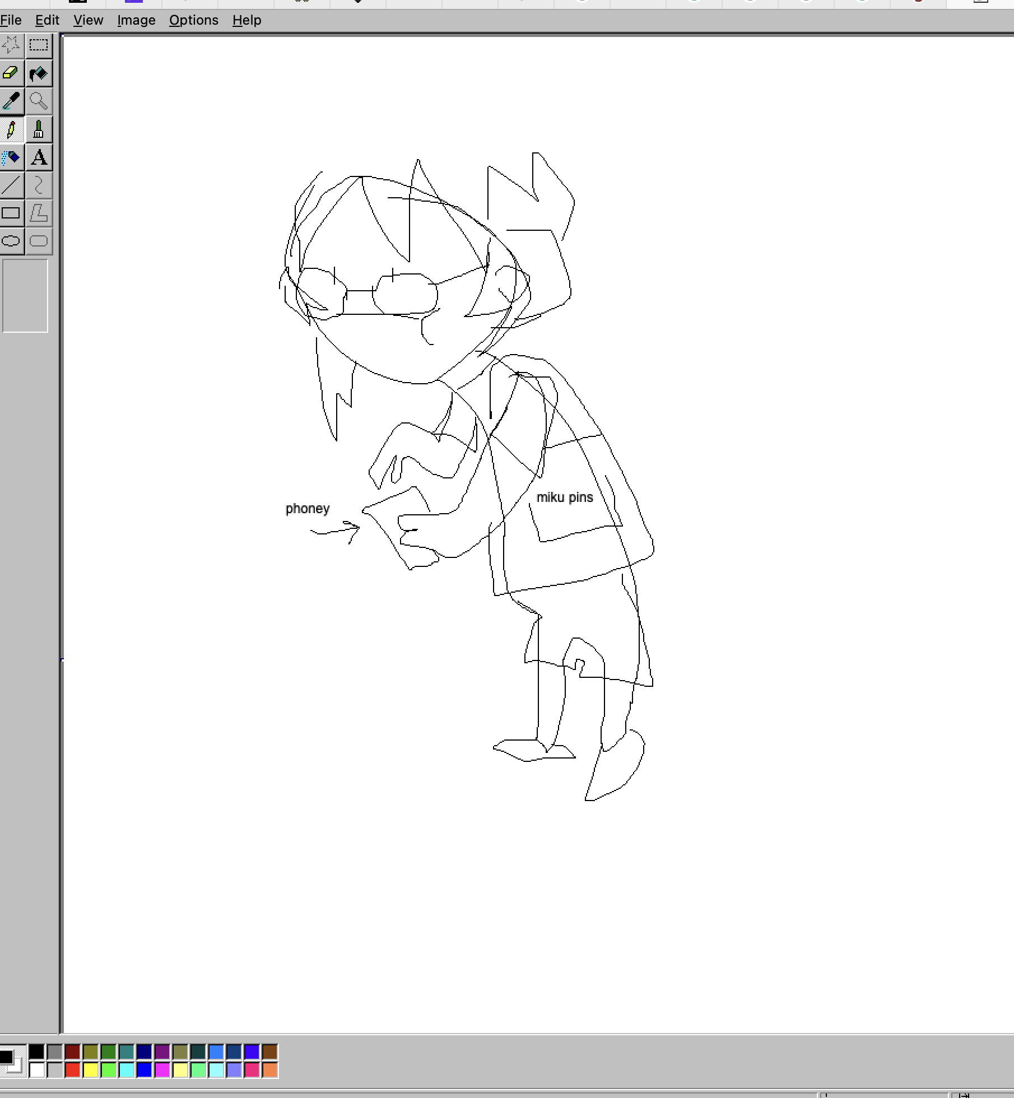Viewport: 1014px width, 1098px height.
Task: Open the Edit menu
Action: point(47,20)
